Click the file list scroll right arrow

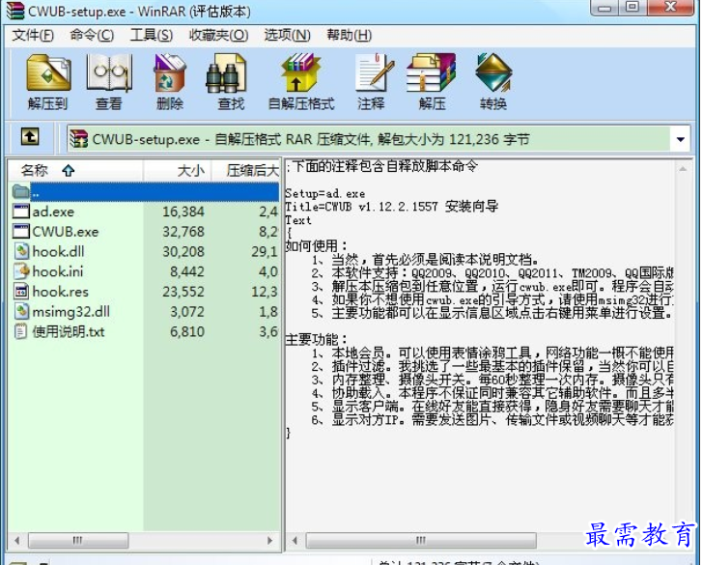pyautogui.click(x=270, y=540)
